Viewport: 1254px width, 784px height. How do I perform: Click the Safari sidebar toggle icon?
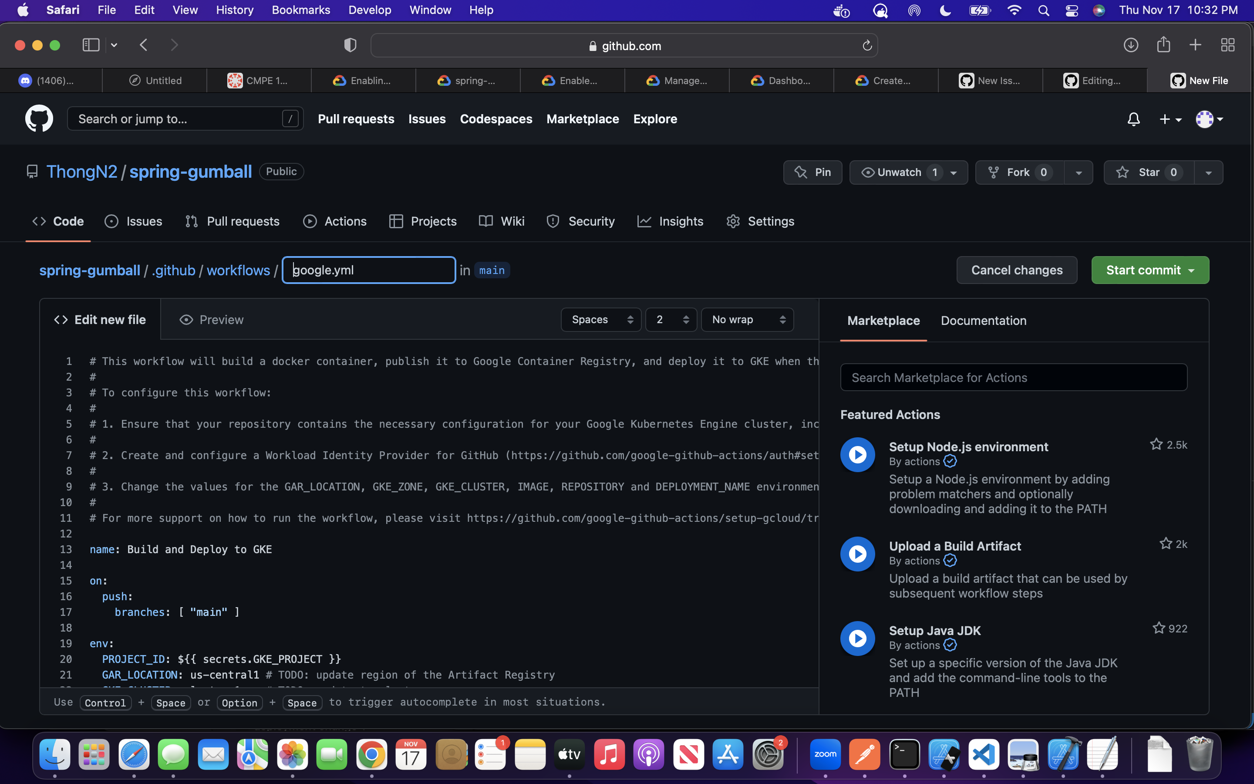(91, 45)
